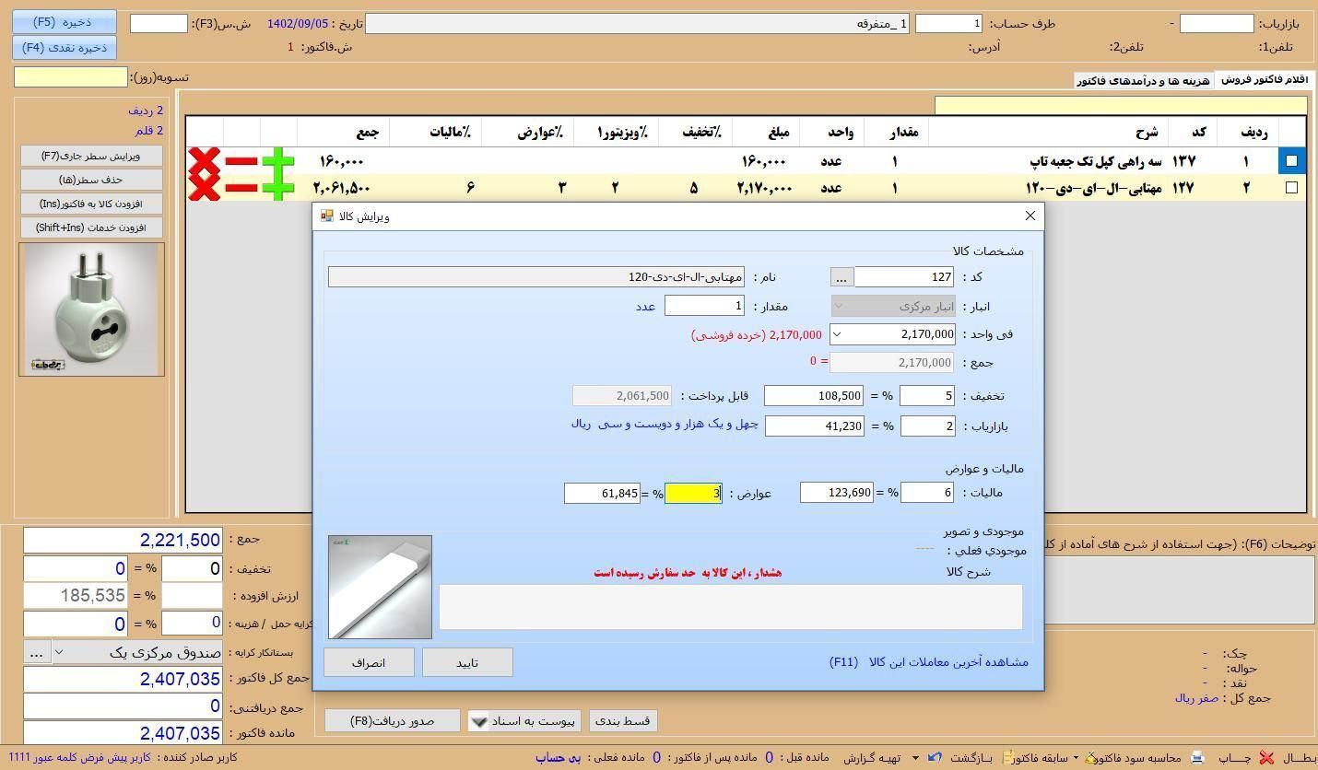The width and height of the screenshot is (1318, 770).
Task: Click the LED lamp product thumbnail in dialog
Action: (x=380, y=588)
